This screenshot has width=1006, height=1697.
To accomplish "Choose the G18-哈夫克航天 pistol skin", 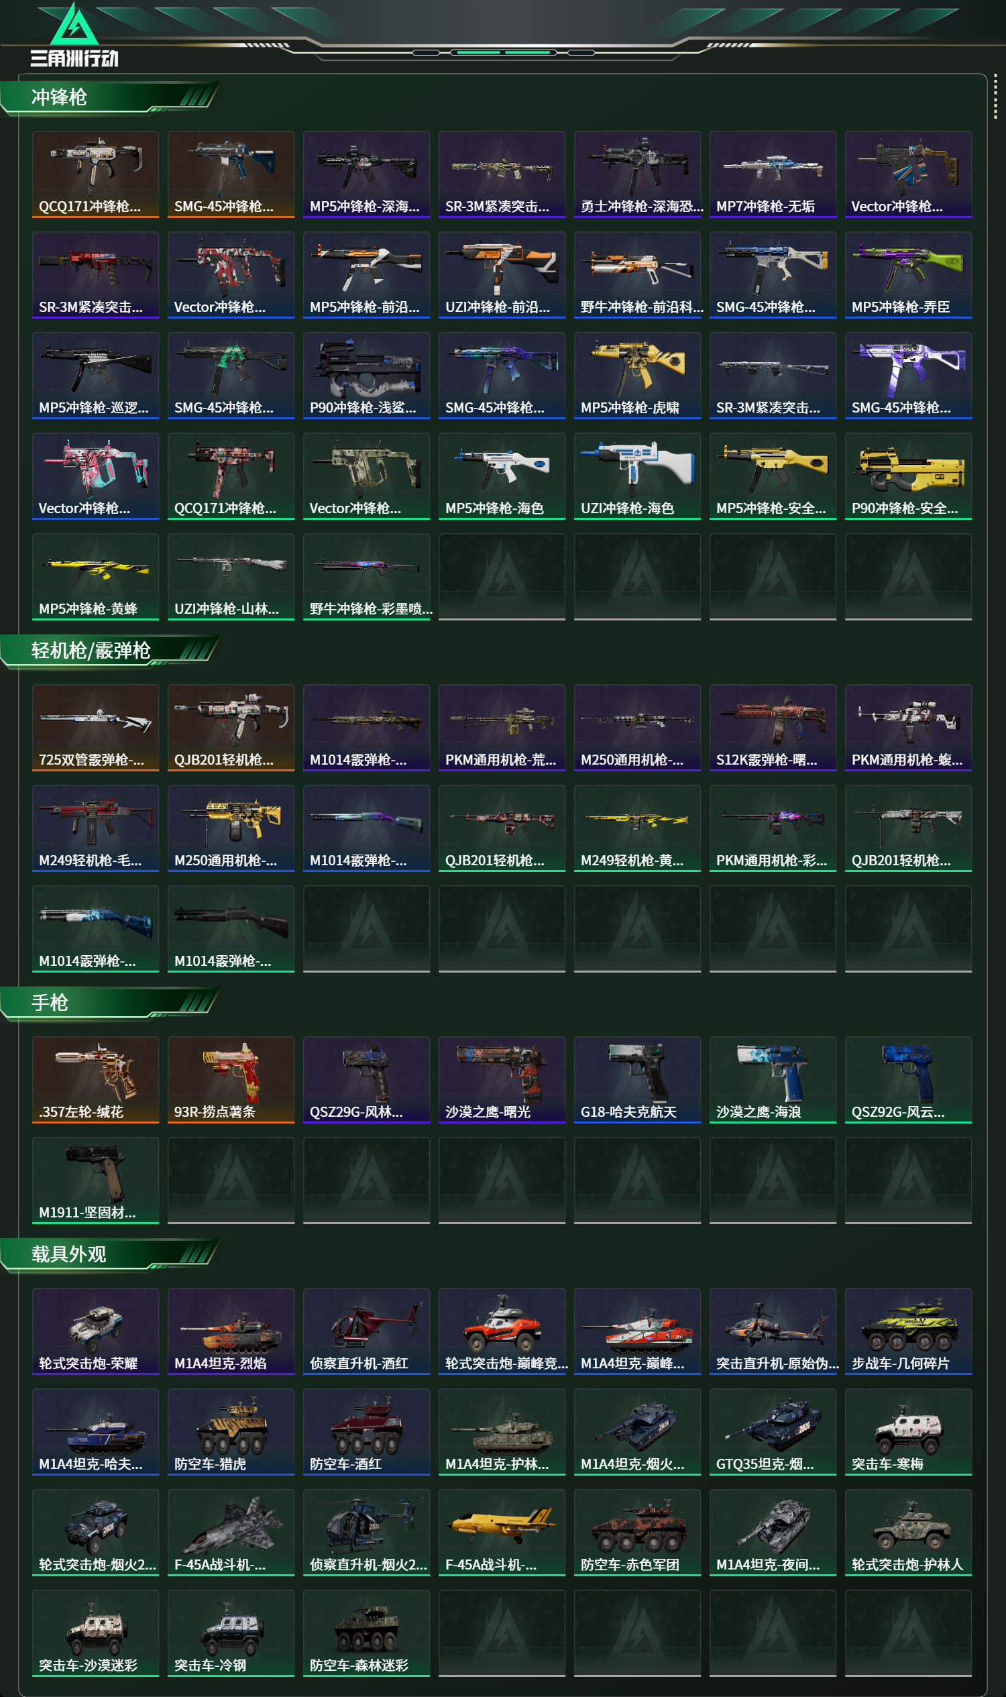I will [x=637, y=1079].
